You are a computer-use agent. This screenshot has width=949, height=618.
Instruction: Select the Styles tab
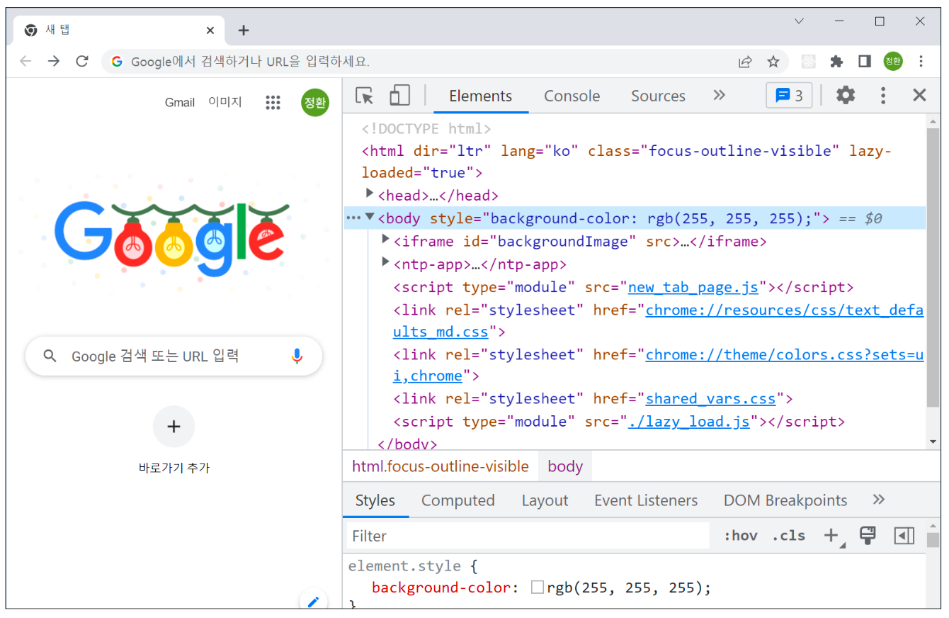point(375,500)
